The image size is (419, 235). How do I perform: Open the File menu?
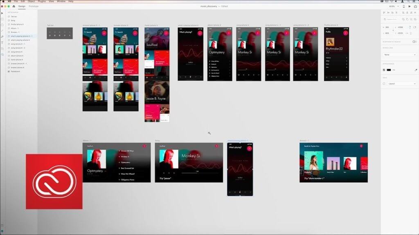click(16, 1)
